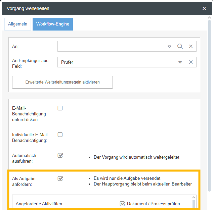
Task: Switch to the Allgemein tab
Action: 17,24
